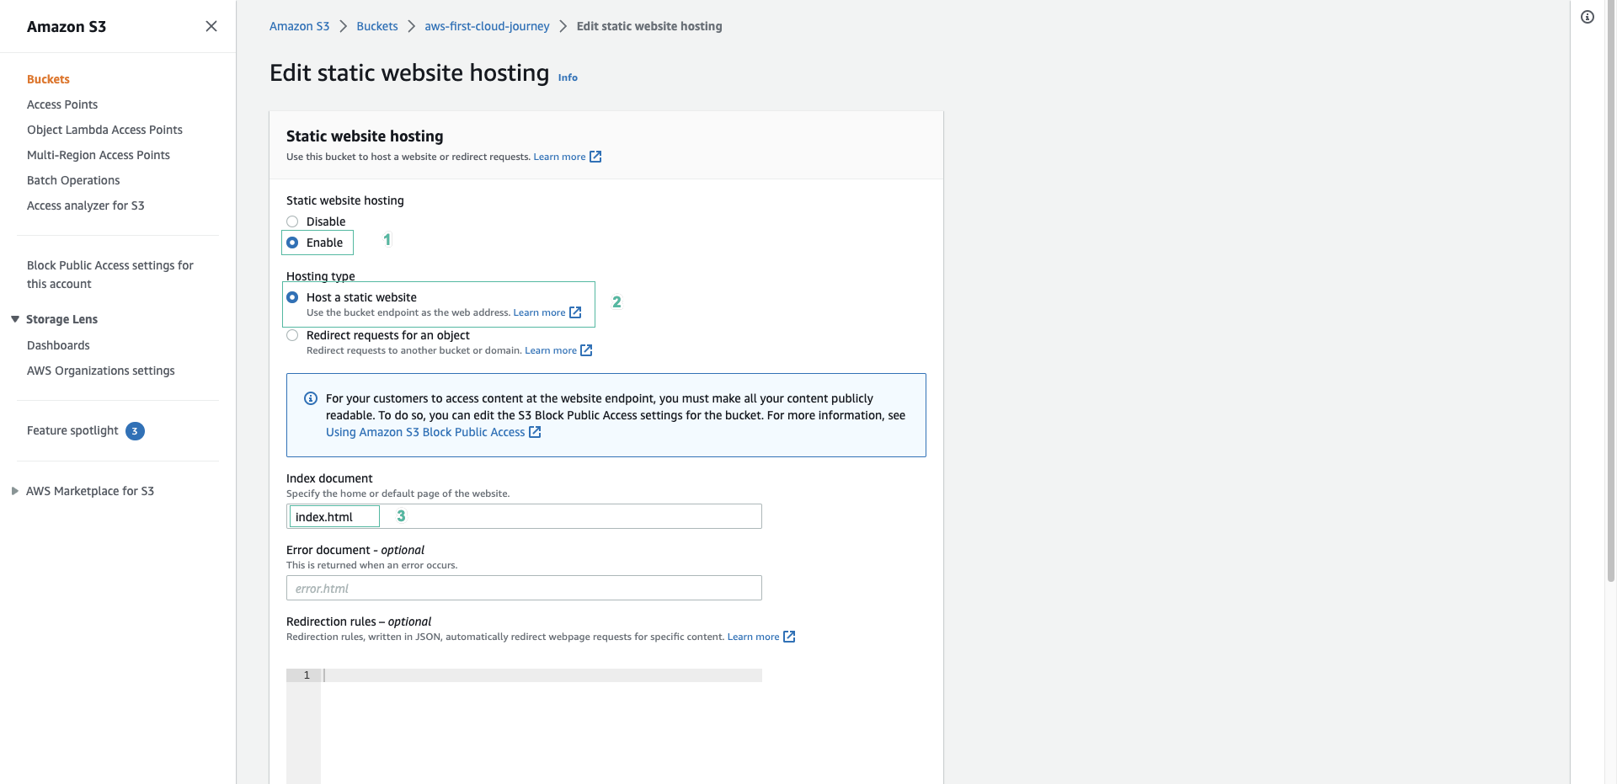Screen dimensions: 1617x784
Task: Click AWS Marketplace for S3 label
Action: [90, 491]
